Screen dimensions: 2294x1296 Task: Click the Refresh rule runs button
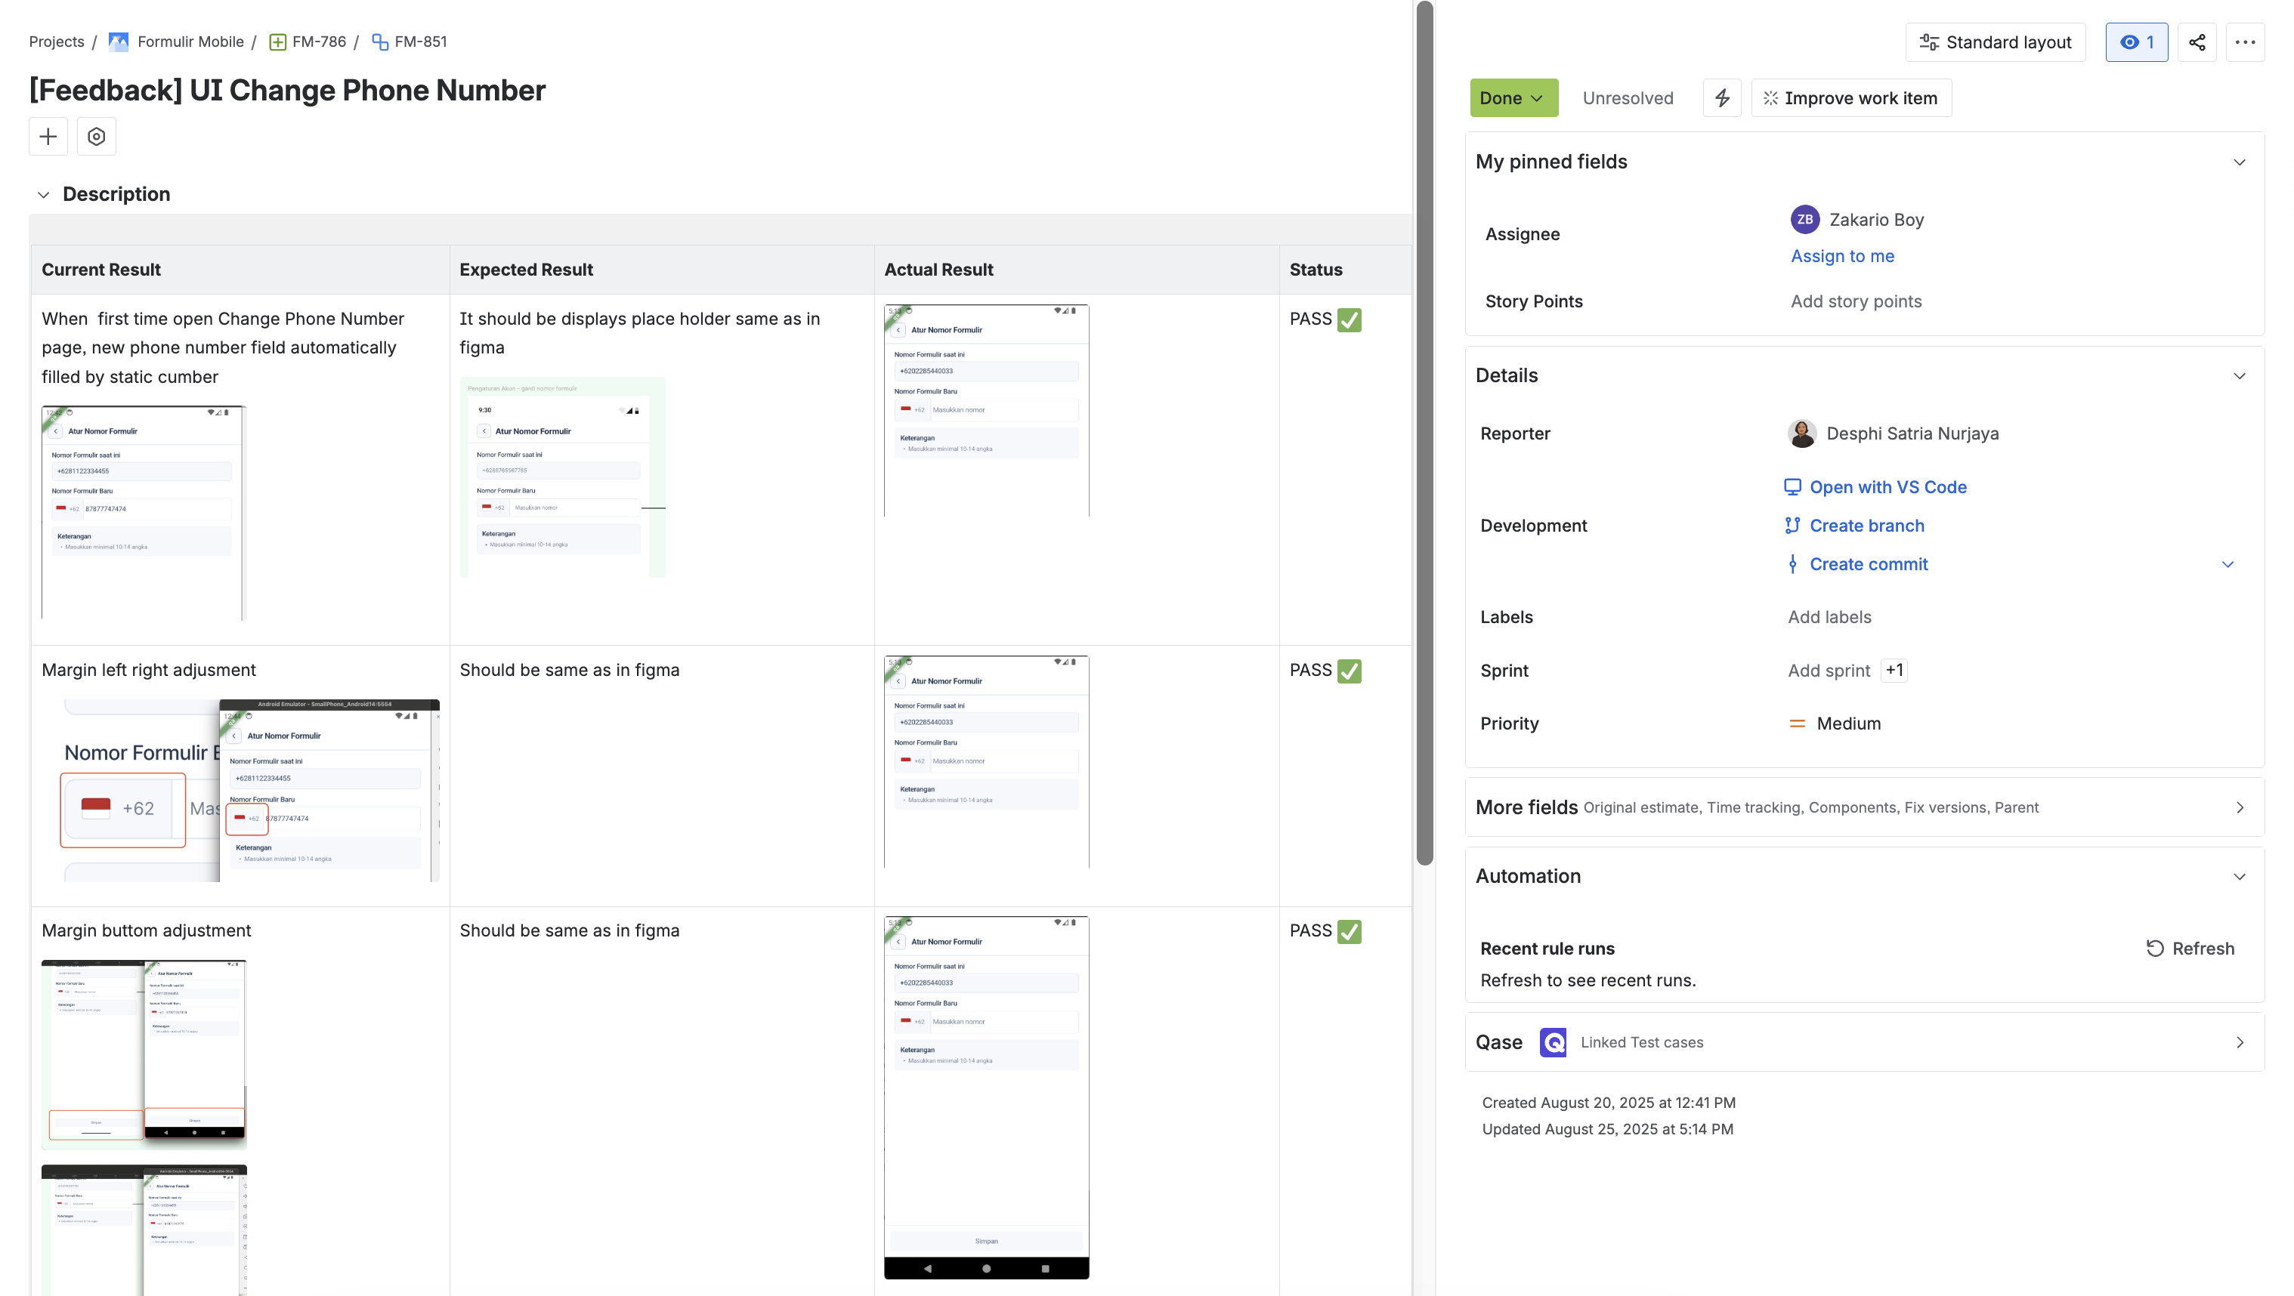click(x=2190, y=949)
